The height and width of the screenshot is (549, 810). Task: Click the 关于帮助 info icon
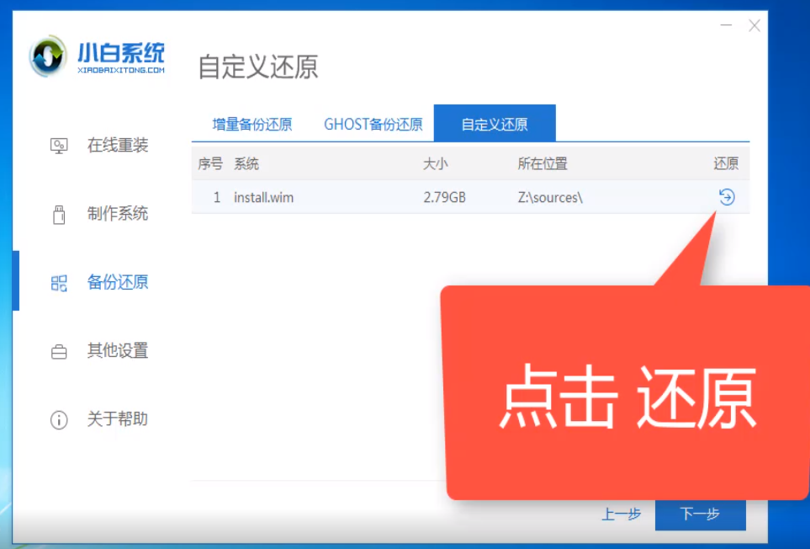pos(59,419)
